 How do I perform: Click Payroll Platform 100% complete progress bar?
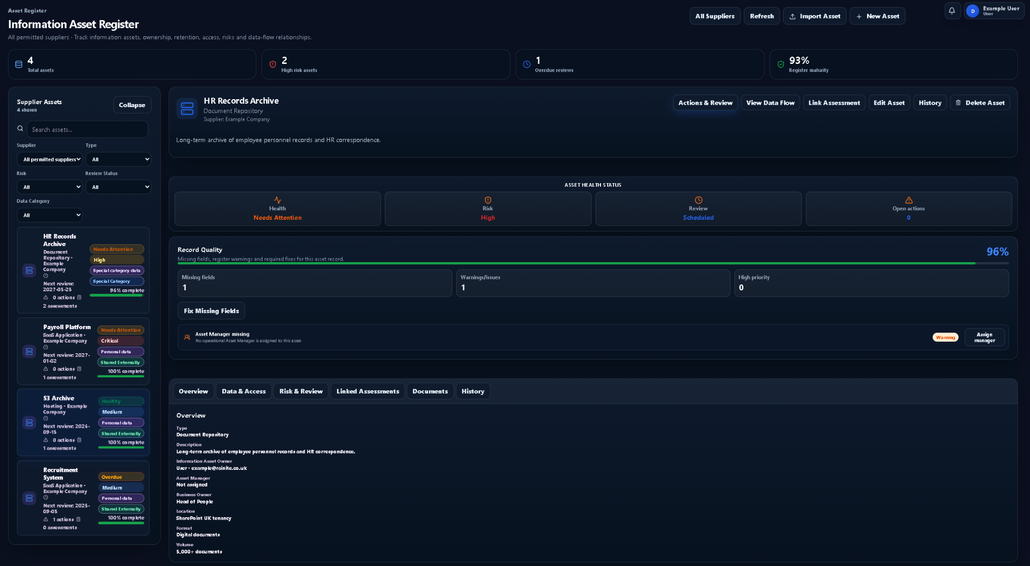point(121,376)
